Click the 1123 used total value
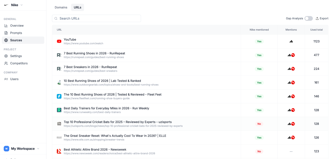The image size is (333, 159). (x=316, y=41)
